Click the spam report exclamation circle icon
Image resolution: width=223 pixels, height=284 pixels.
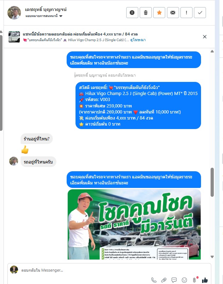[x=132, y=12]
